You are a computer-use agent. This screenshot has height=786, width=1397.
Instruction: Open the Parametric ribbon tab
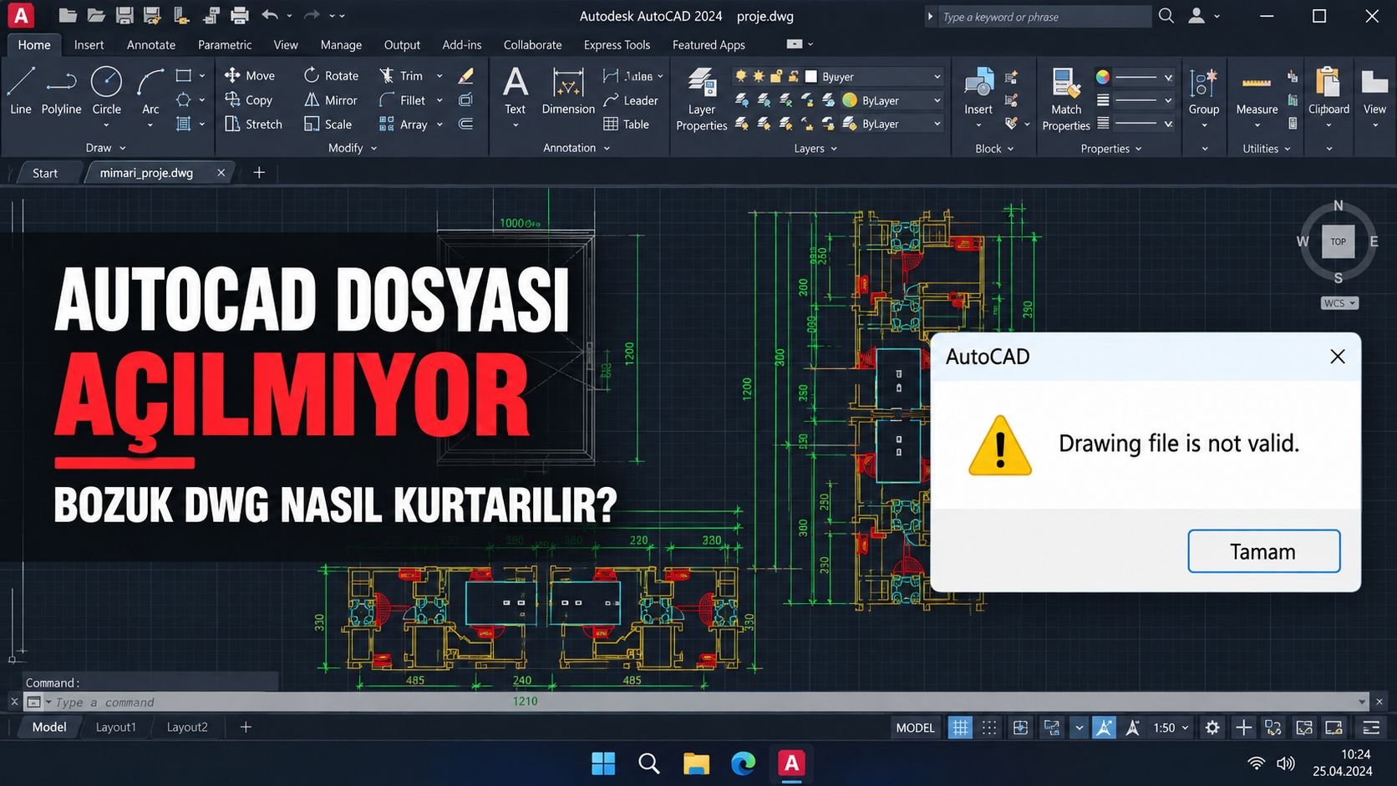225,44
